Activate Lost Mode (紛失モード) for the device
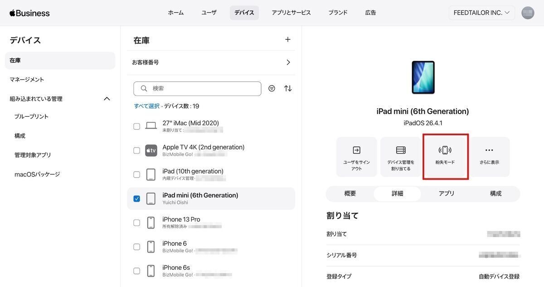 (x=445, y=156)
